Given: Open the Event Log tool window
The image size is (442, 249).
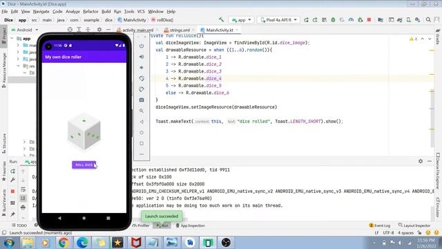Looking at the screenshot, I should tap(379, 225).
